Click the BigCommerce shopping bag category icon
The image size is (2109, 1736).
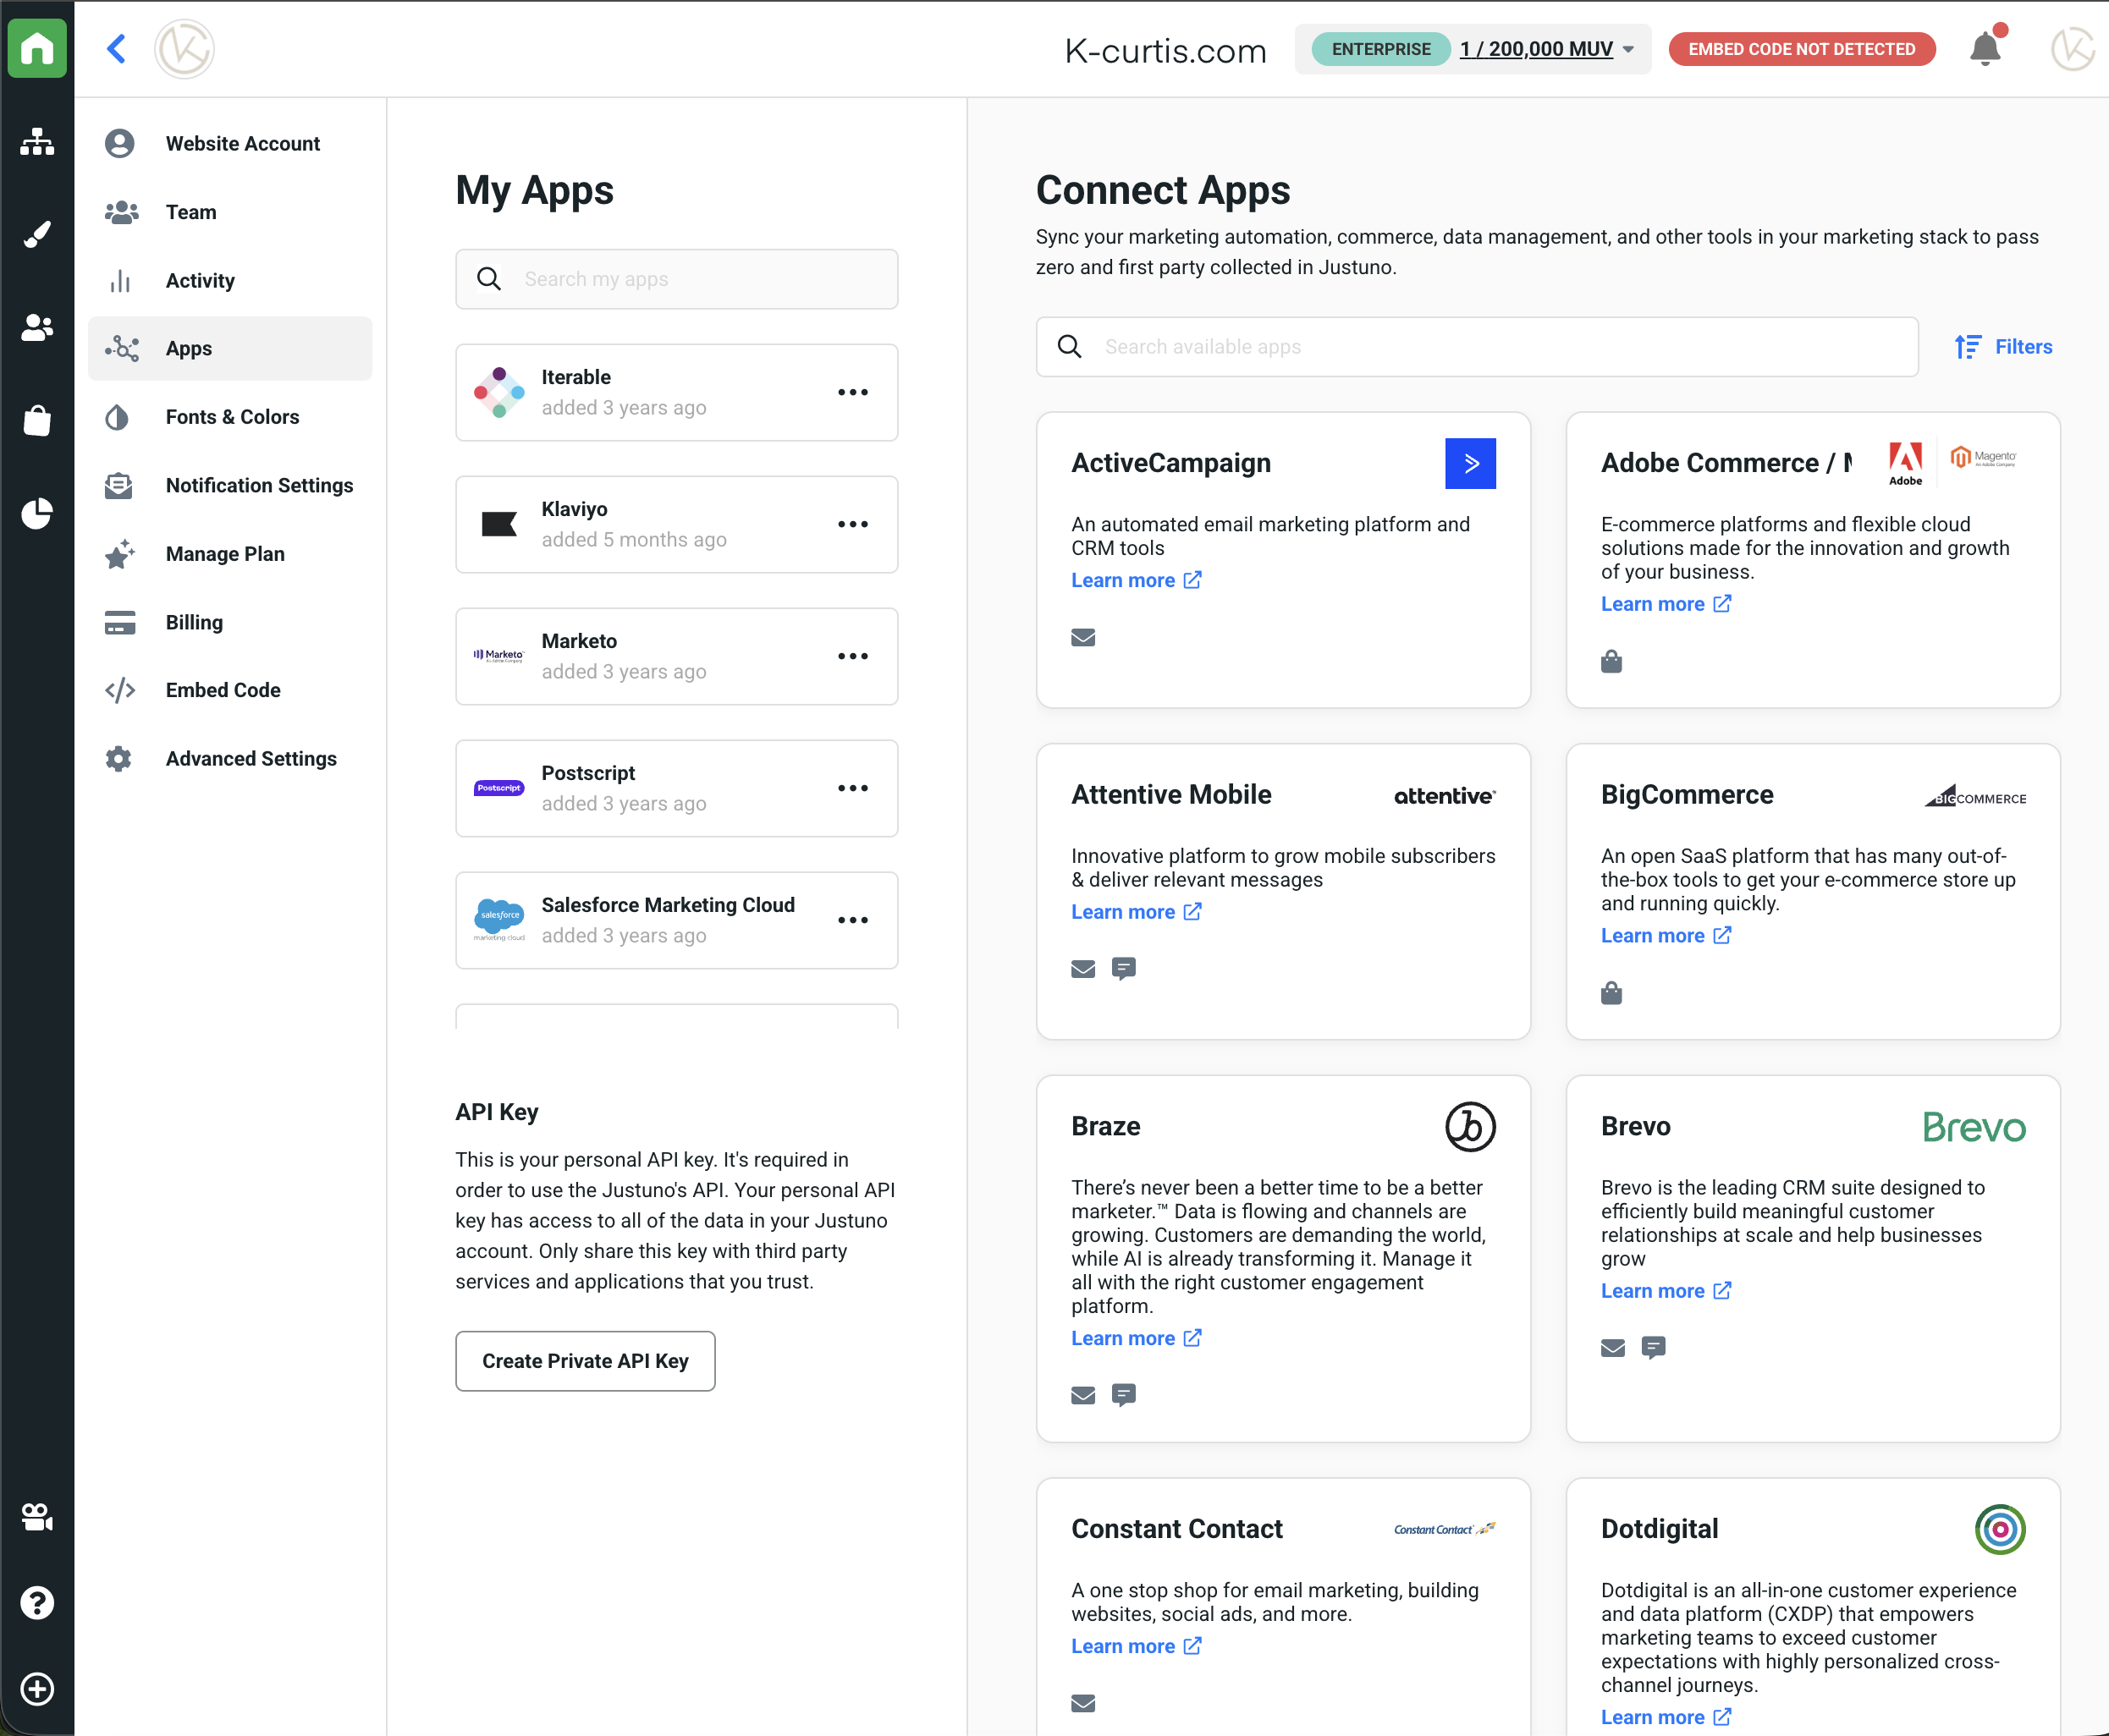click(x=1611, y=993)
